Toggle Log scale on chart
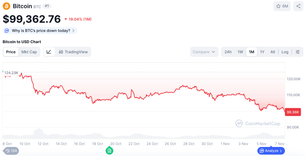Viewport: 307px width, 156px height. pos(285,52)
